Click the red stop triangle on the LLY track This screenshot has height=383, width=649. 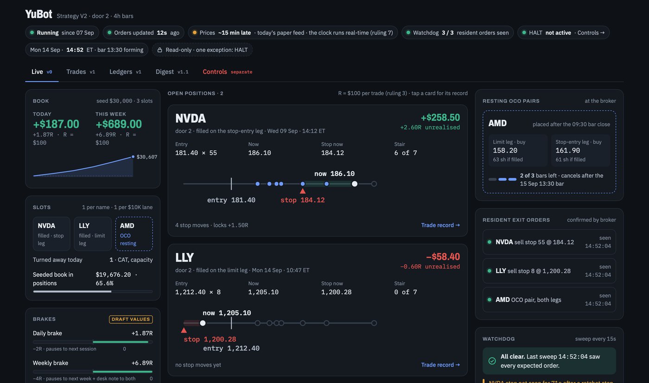pyautogui.click(x=184, y=330)
